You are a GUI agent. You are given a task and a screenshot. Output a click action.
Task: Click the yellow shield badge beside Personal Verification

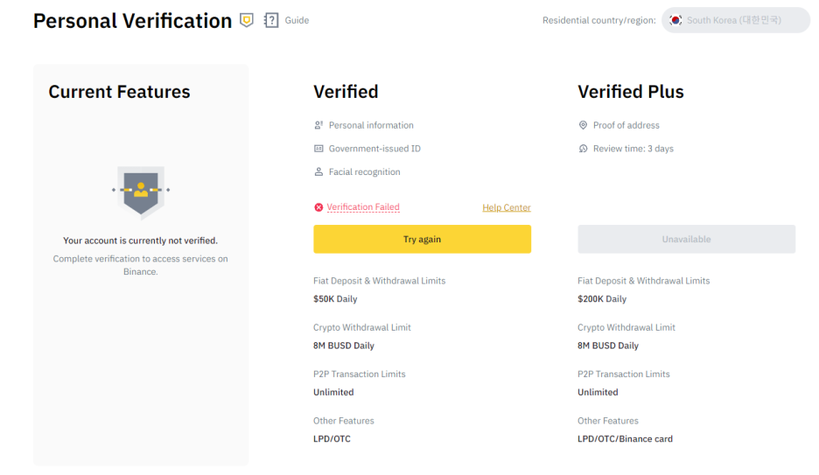coord(247,20)
